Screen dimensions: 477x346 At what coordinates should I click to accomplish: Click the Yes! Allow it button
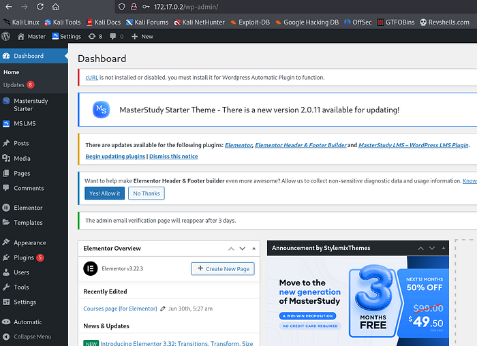pyautogui.click(x=105, y=193)
